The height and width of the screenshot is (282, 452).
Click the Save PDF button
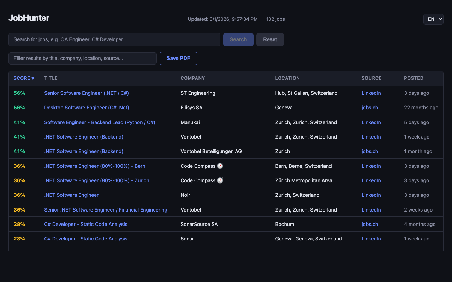click(178, 58)
